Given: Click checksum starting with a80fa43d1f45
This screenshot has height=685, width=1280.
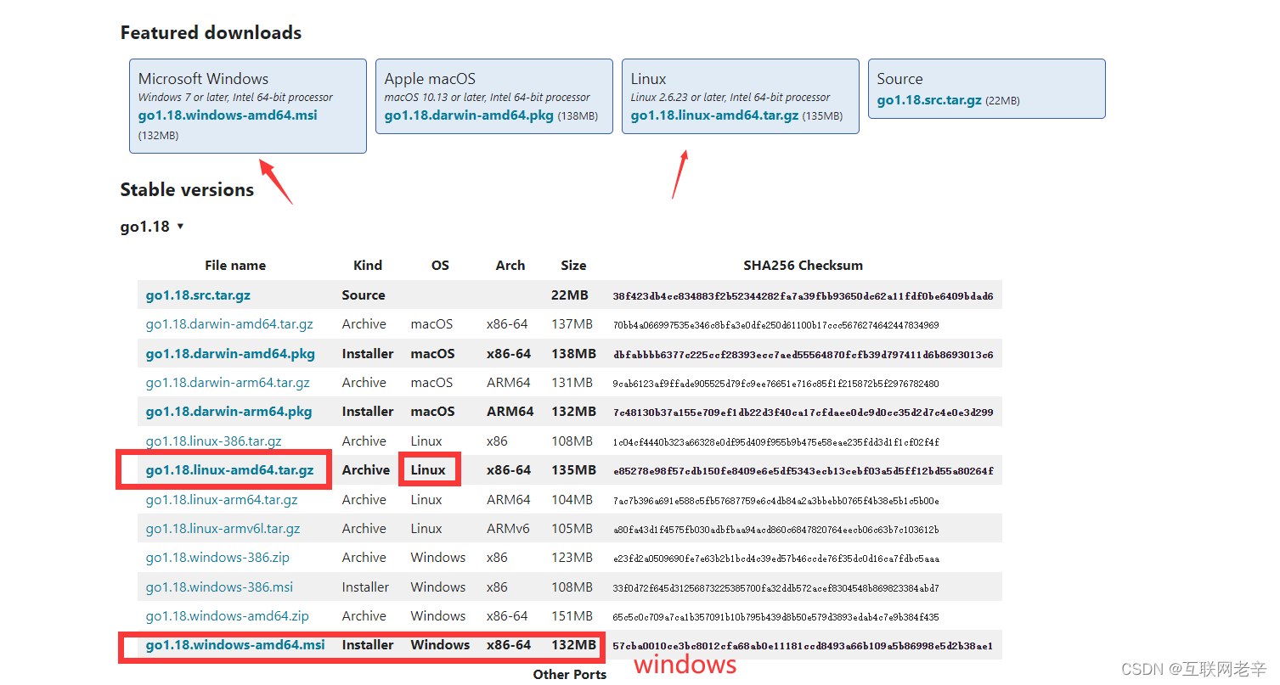Looking at the screenshot, I should (x=775, y=530).
